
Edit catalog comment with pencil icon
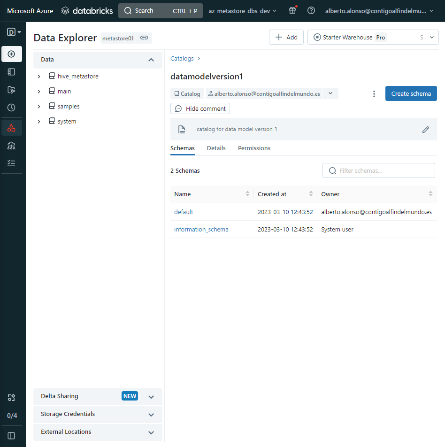point(426,129)
